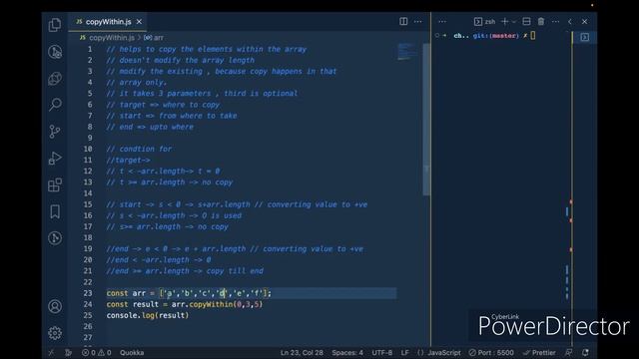The image size is (639, 359).
Task: Click zsh terminal label in panel header
Action: point(485,22)
